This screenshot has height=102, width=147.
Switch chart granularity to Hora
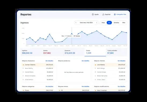tap(103, 23)
